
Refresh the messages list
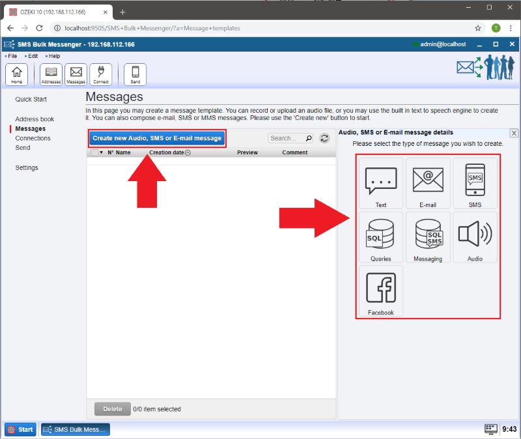(324, 138)
